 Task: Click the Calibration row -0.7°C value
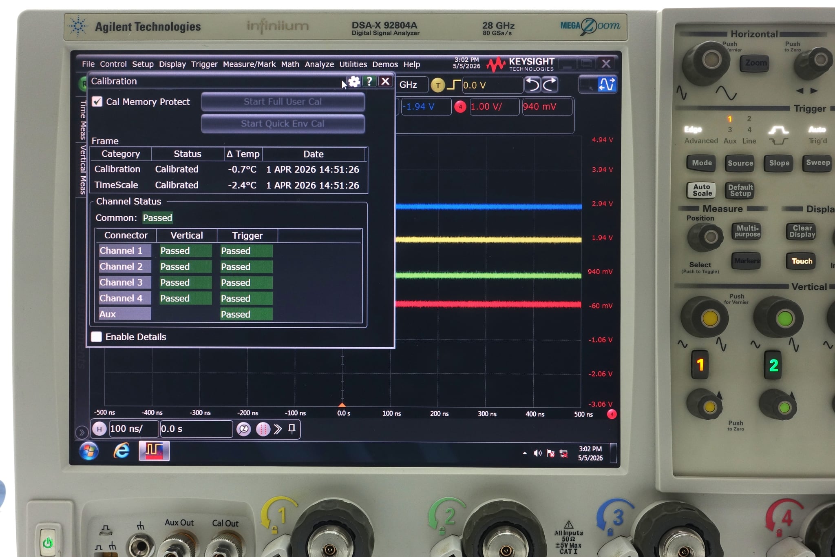pyautogui.click(x=242, y=169)
